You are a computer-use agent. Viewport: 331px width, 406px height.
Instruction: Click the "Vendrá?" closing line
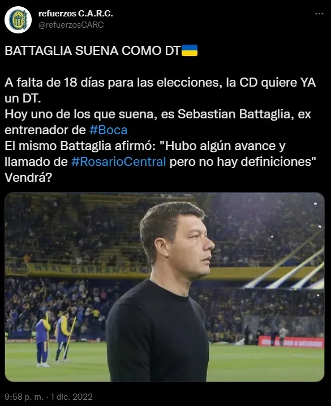(x=28, y=178)
